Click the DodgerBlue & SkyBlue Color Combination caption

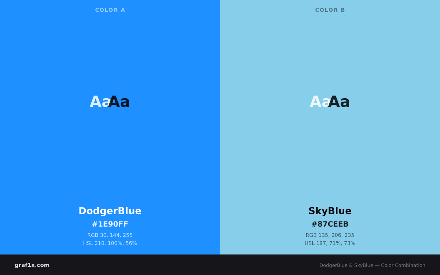(x=372, y=265)
